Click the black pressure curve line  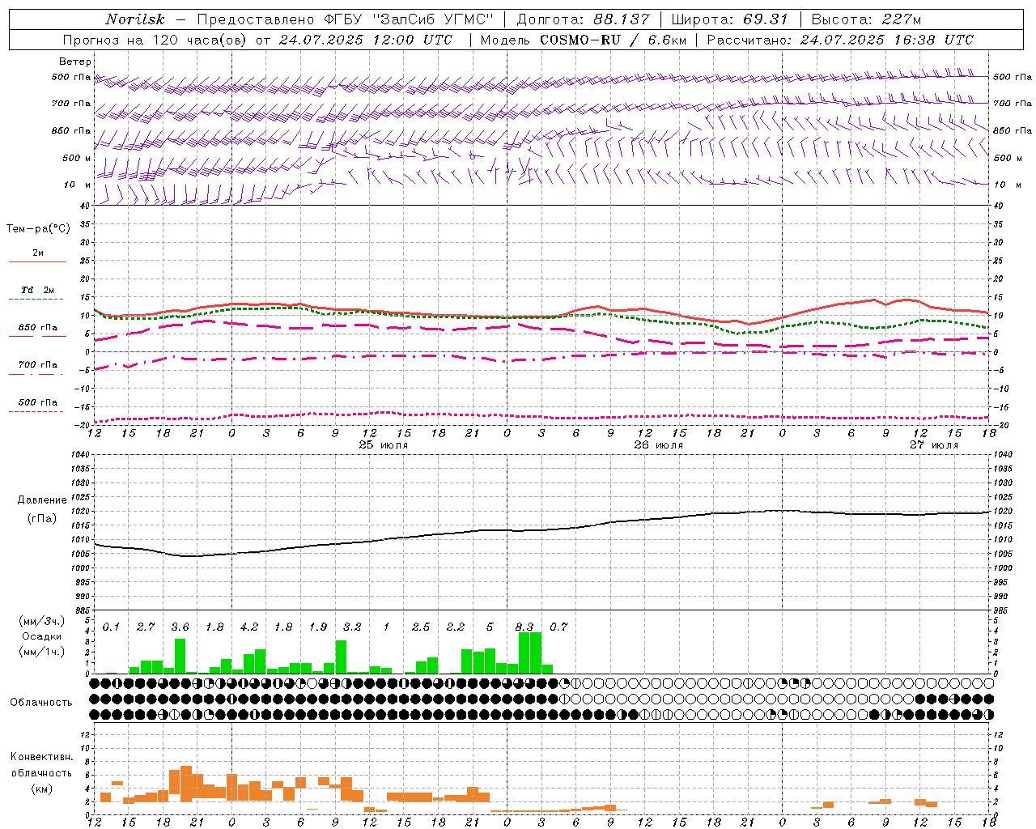tap(542, 530)
